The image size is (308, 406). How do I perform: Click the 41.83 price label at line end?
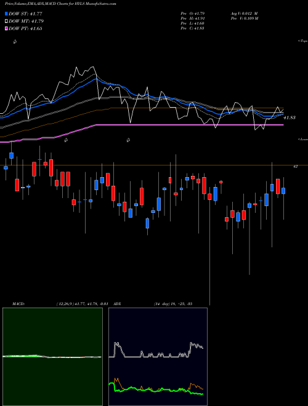[x=290, y=117]
